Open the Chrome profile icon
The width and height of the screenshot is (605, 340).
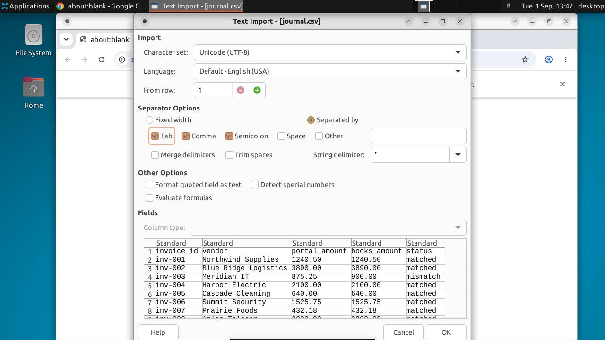point(549,59)
